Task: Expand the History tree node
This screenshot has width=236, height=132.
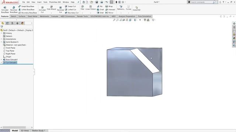Action: (x=1, y=33)
